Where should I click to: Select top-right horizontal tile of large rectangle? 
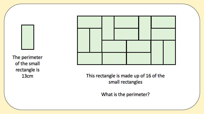[x=163, y=22]
